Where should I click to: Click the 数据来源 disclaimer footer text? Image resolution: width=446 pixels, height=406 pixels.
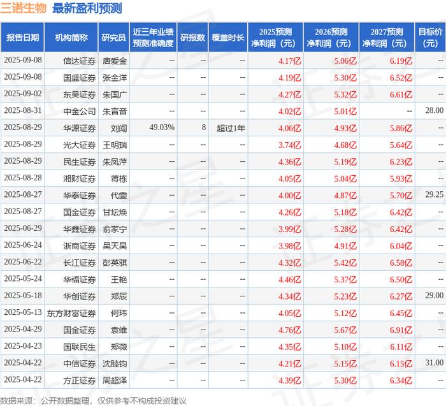point(93,401)
